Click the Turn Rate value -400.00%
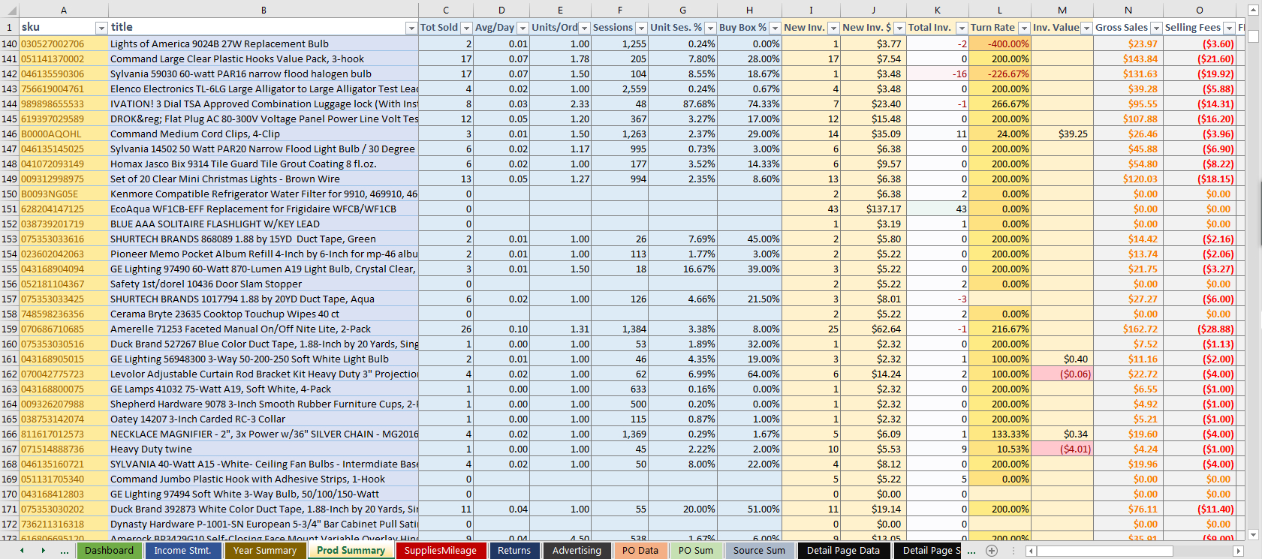The image size is (1262, 559). click(x=999, y=44)
